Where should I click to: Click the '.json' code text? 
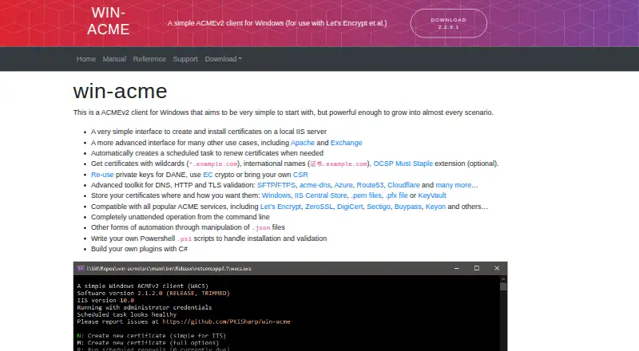click(x=261, y=227)
